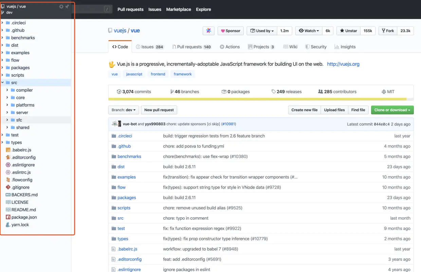The height and width of the screenshot is (272, 421).
Task: Click Upload files button
Action: [334, 110]
